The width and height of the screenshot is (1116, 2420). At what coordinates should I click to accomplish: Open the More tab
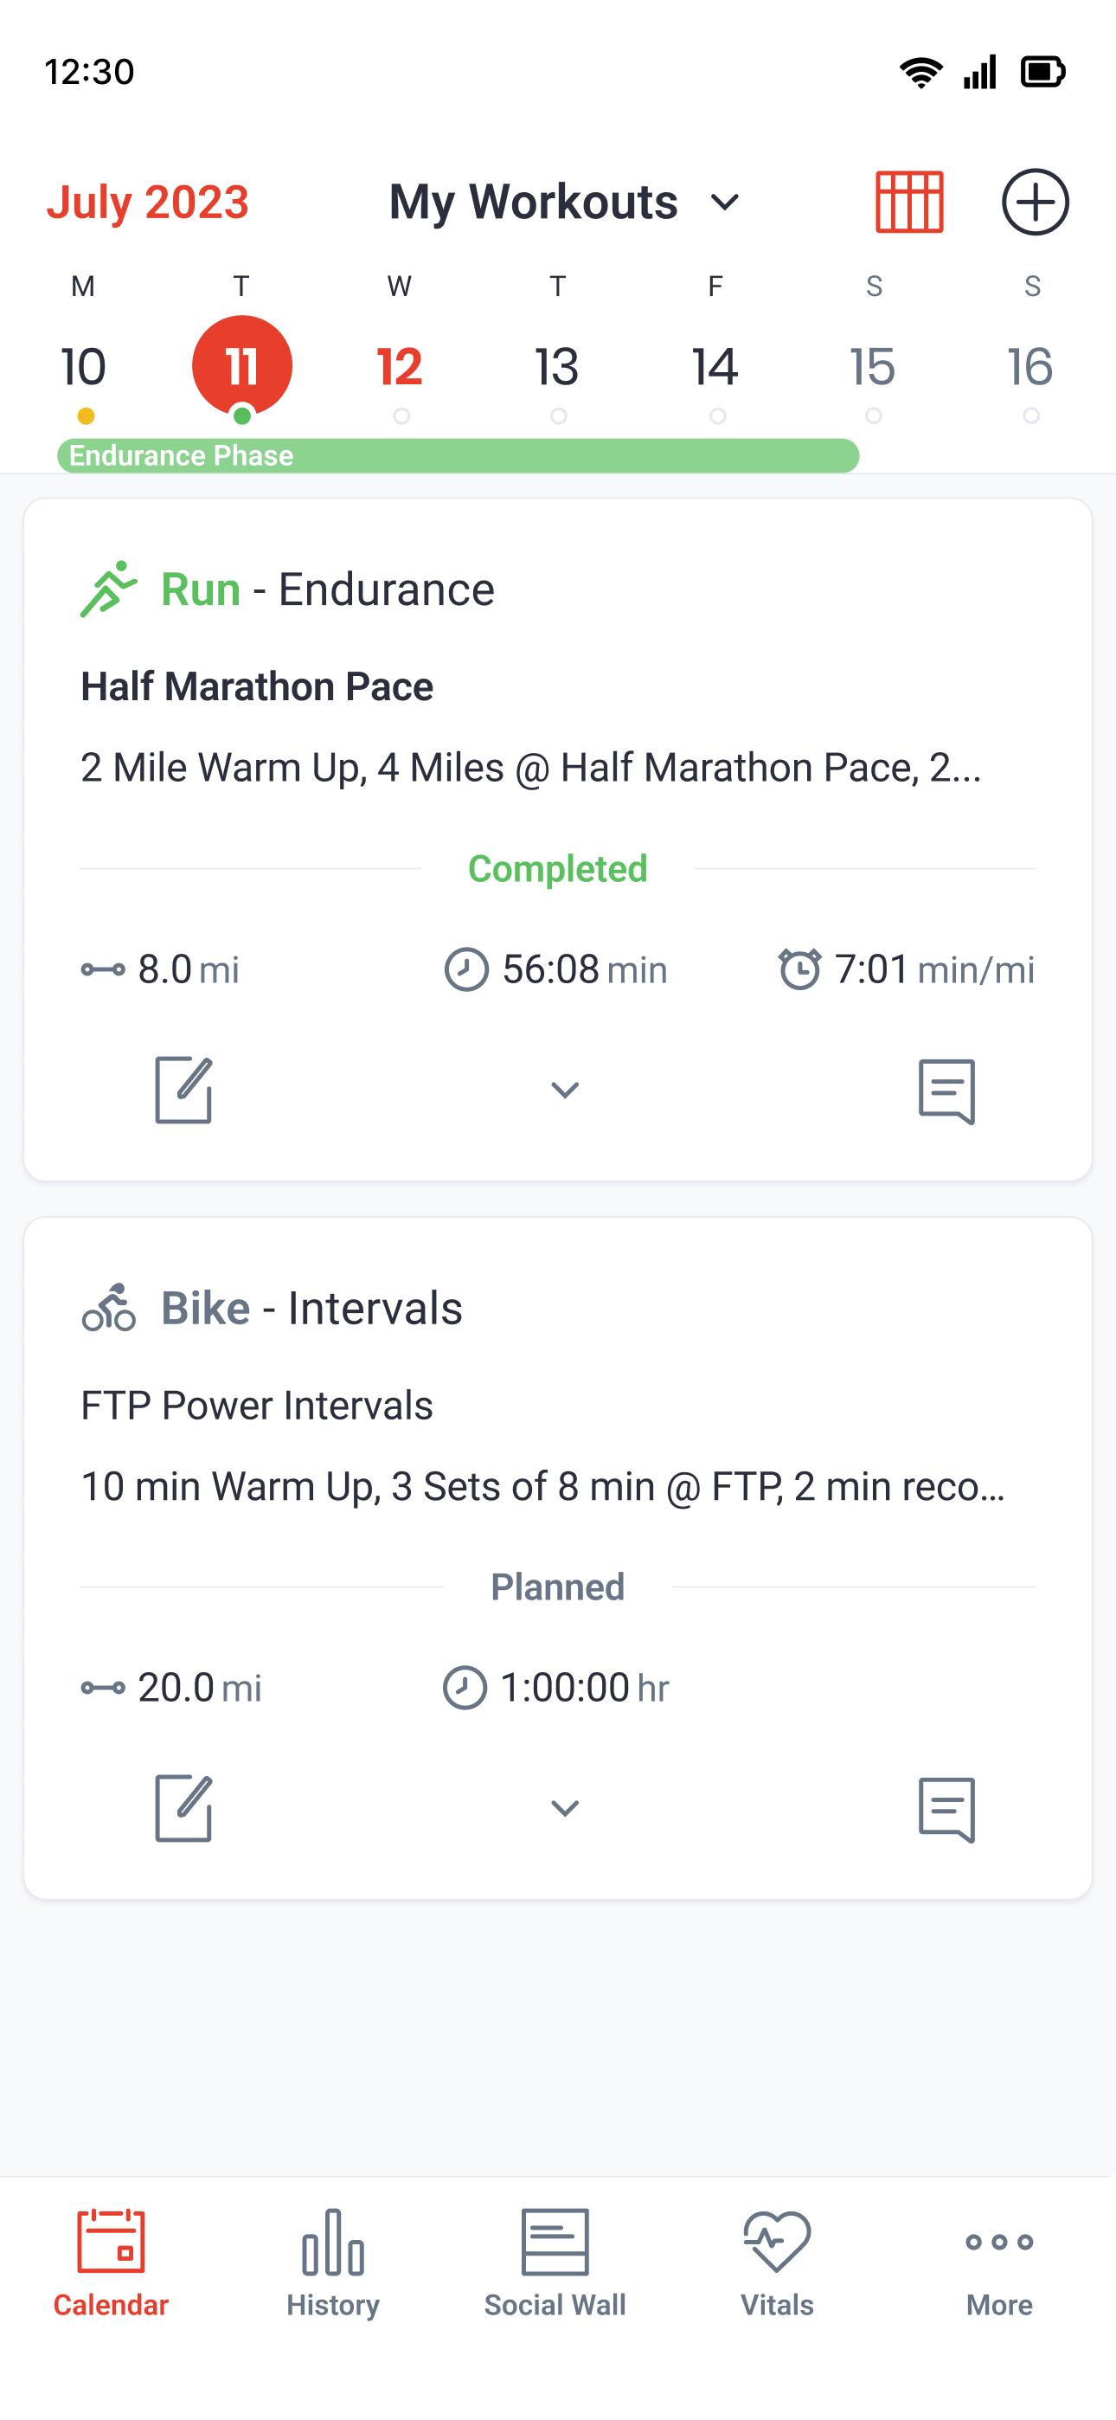pyautogui.click(x=999, y=2262)
